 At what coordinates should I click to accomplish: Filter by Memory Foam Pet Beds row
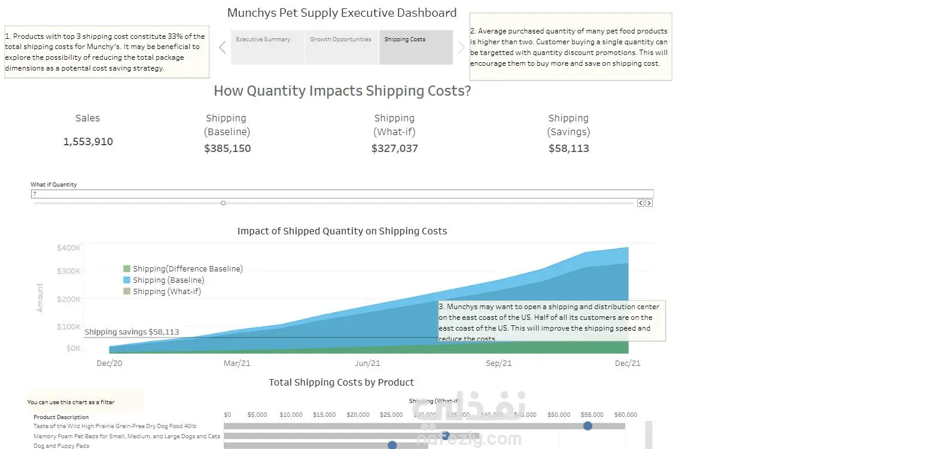[127, 436]
